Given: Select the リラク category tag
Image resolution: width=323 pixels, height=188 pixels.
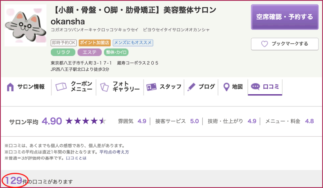Looking at the screenshot, I should pyautogui.click(x=63, y=52).
